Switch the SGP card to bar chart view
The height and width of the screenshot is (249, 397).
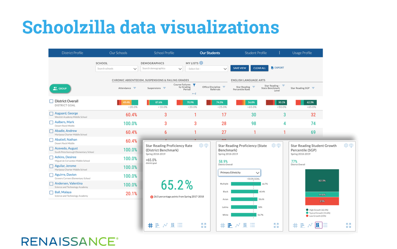tap(302, 225)
